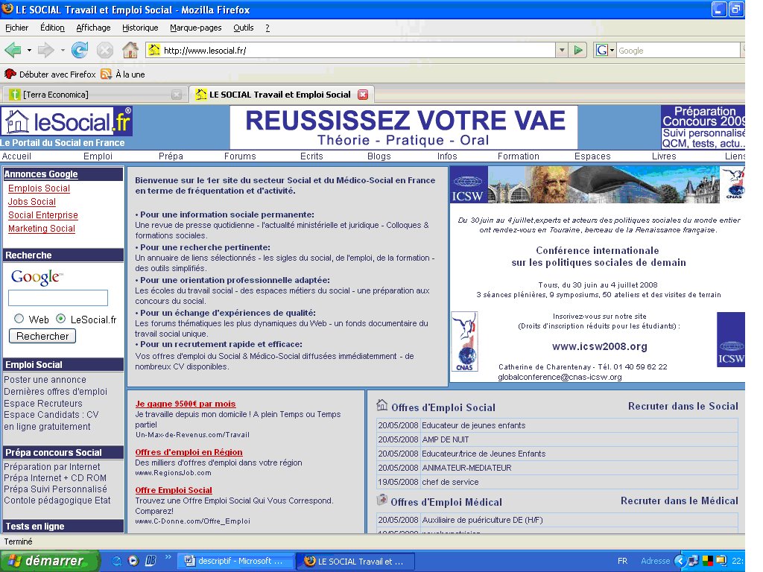Open the chef de service job offer
The image size is (763, 572).
click(450, 482)
